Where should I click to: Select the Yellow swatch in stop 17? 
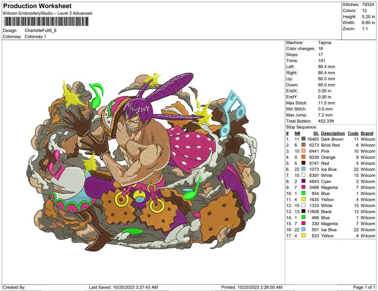pyautogui.click(x=304, y=236)
